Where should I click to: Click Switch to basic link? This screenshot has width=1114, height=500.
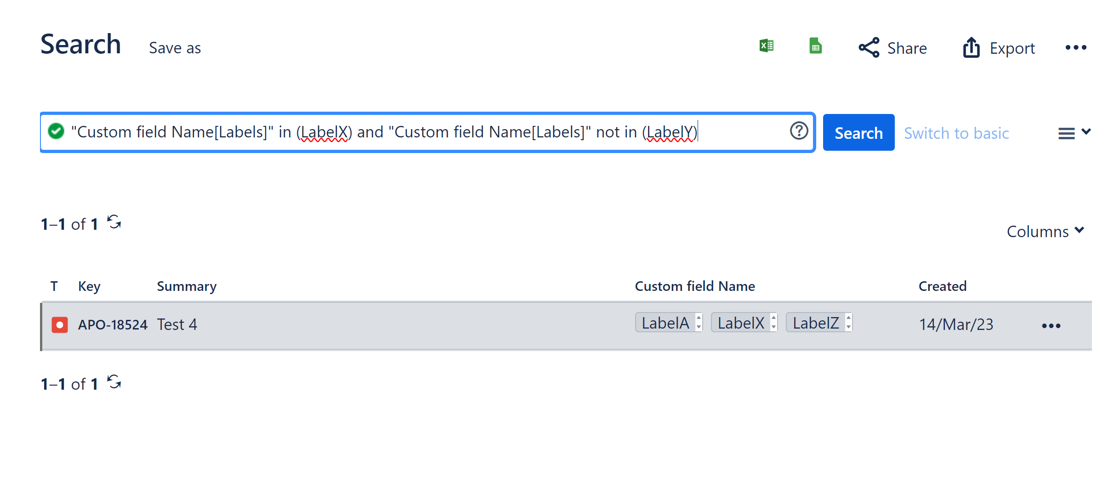point(956,133)
